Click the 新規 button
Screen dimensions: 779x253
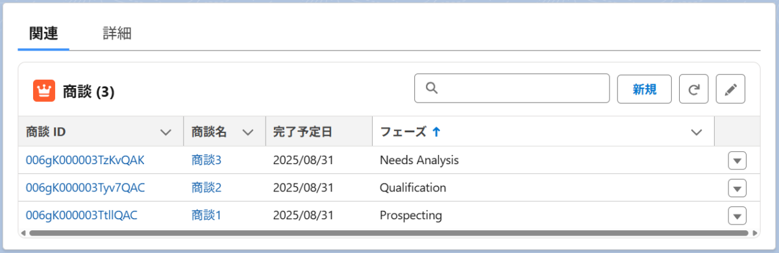(644, 89)
